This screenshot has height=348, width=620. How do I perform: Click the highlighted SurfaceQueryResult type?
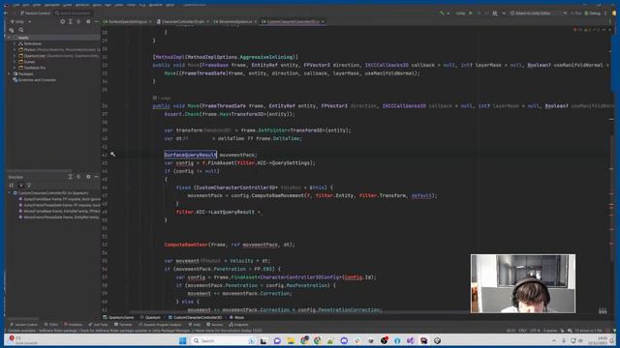pyautogui.click(x=190, y=155)
